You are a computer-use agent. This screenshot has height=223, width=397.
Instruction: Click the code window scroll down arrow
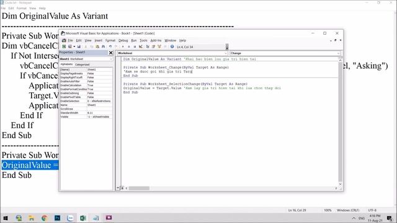(340, 184)
